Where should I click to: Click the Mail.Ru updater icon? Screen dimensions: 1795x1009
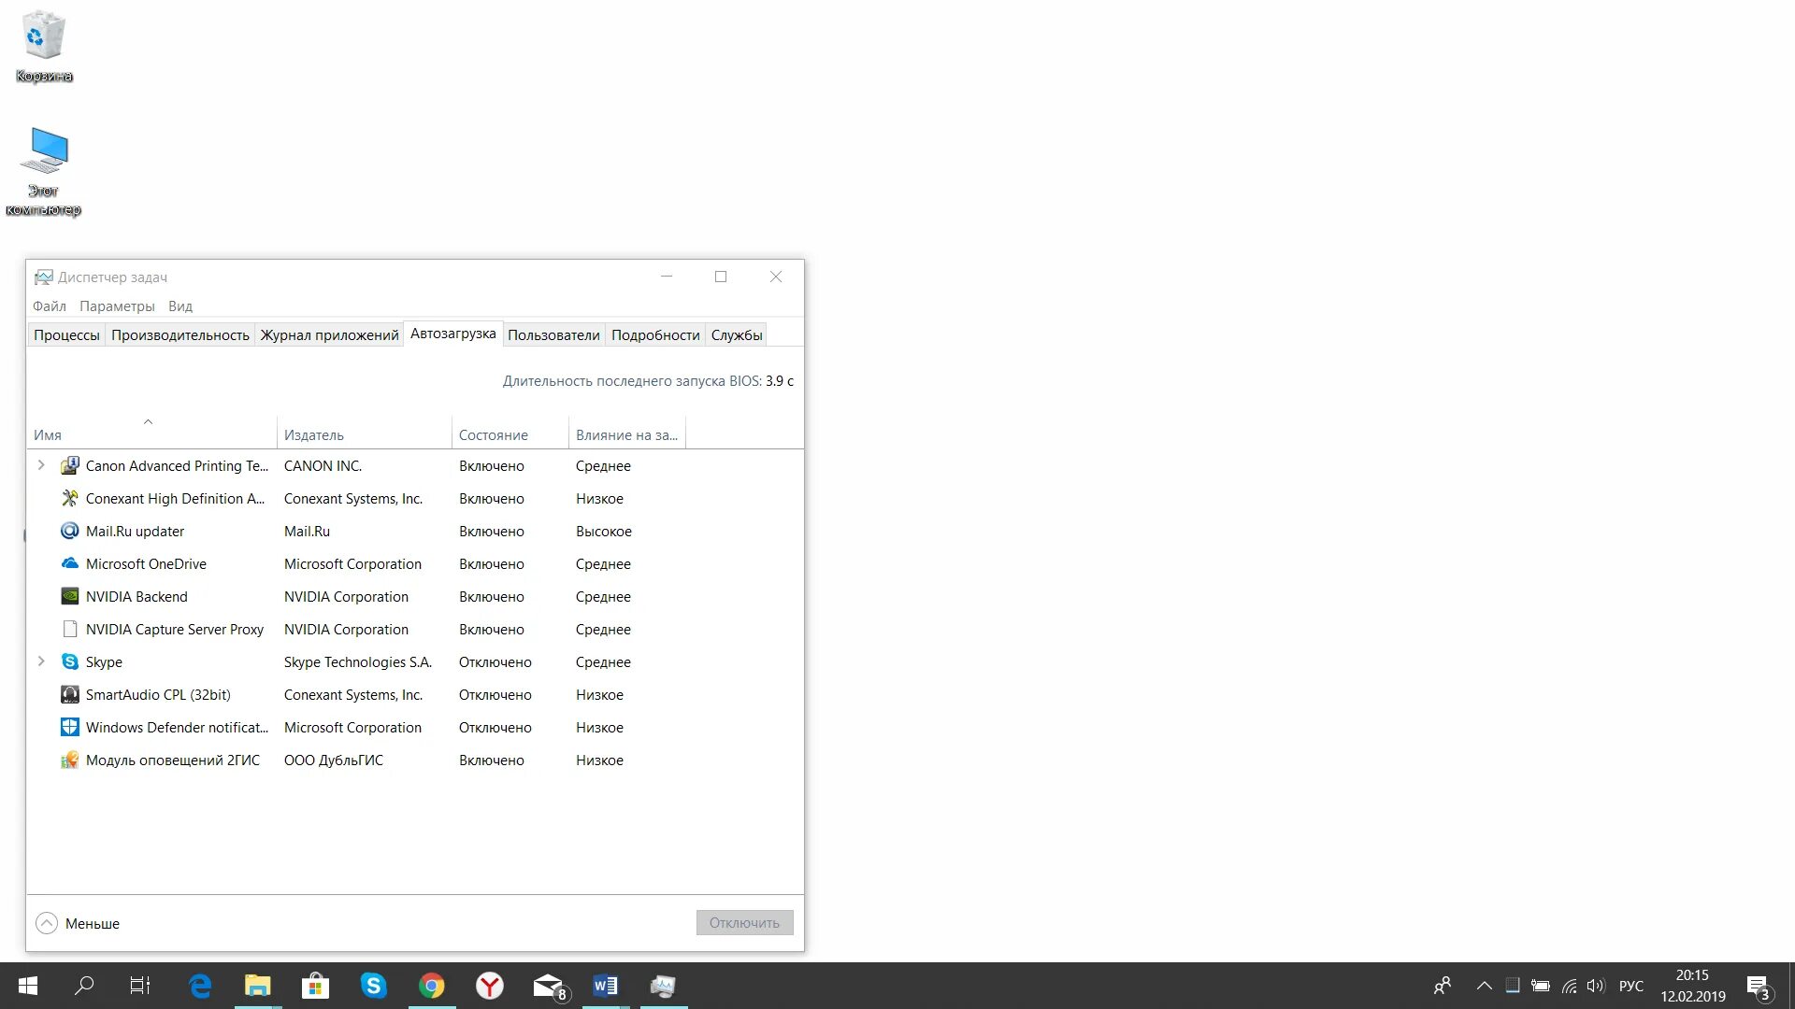[x=69, y=531]
